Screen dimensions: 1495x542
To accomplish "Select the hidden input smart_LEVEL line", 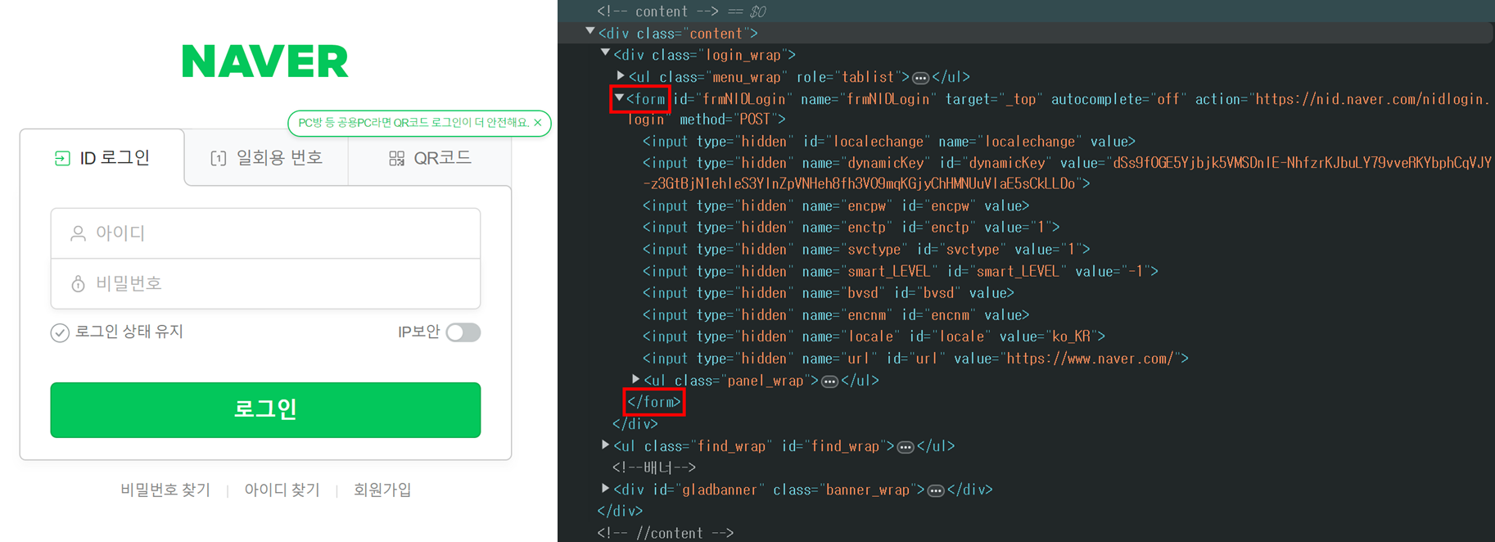I will point(901,271).
